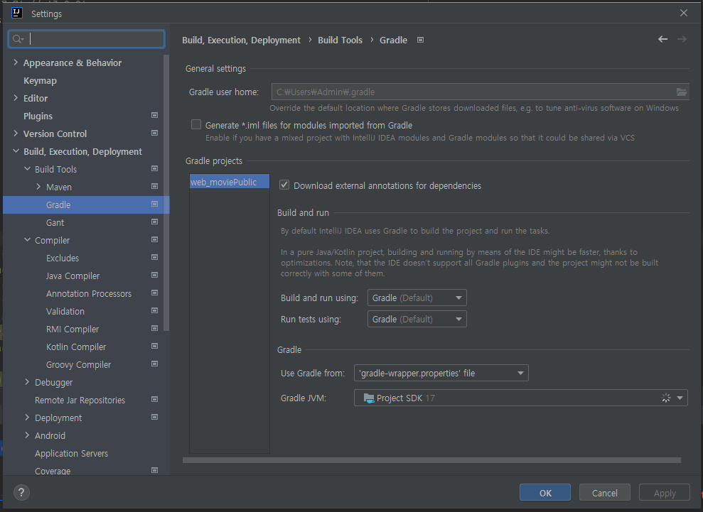
Task: Click project settings icon next to Excludes
Action: [155, 258]
